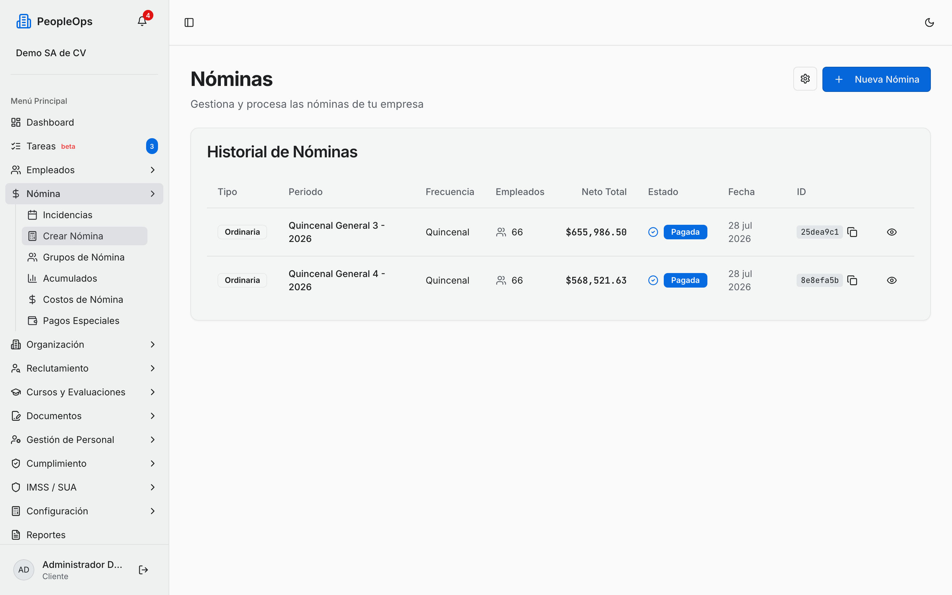The image size is (952, 595).
Task: Expand the IMSS / SUA chevron
Action: coord(153,487)
